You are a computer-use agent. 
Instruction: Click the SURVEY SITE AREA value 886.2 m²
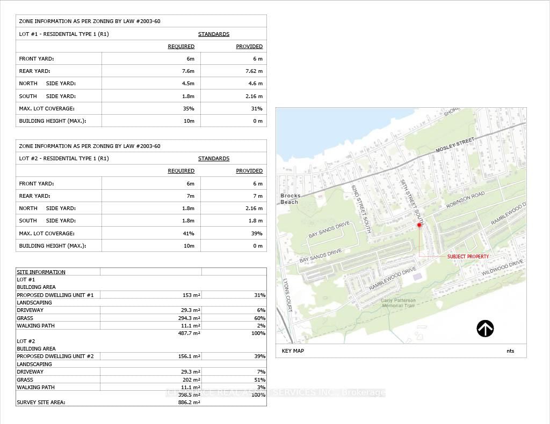(189, 403)
